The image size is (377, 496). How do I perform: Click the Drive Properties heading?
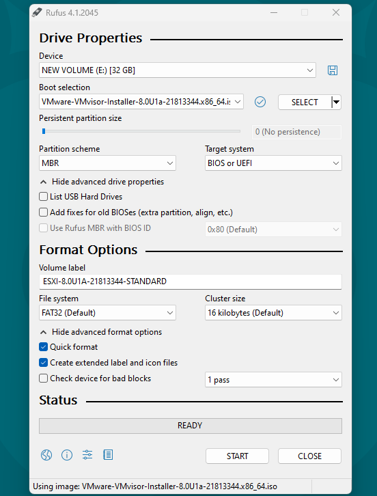(91, 38)
